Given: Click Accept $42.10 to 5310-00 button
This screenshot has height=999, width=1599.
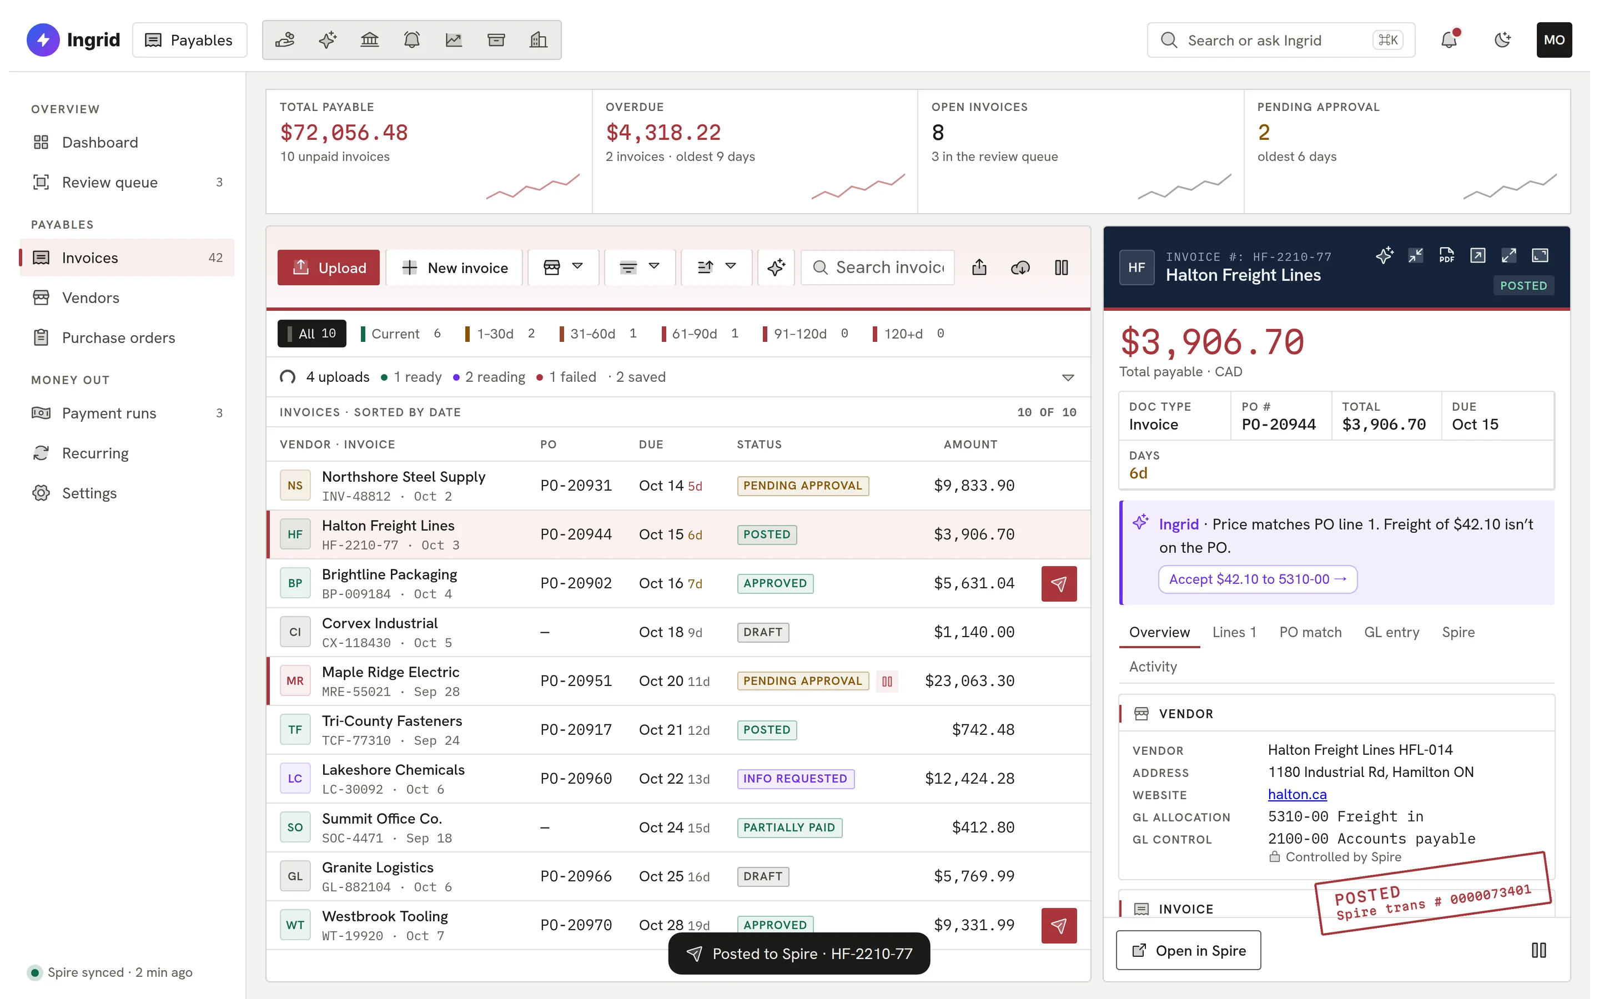Looking at the screenshot, I should click(x=1258, y=579).
